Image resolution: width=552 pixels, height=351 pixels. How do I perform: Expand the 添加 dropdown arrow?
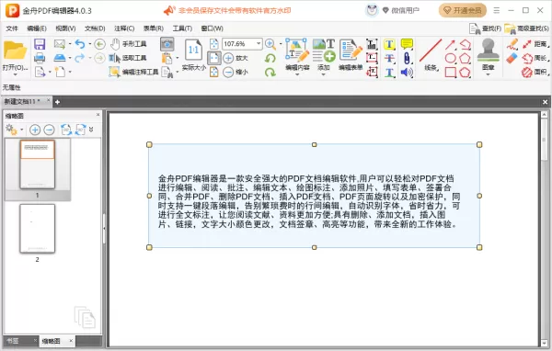coord(324,74)
